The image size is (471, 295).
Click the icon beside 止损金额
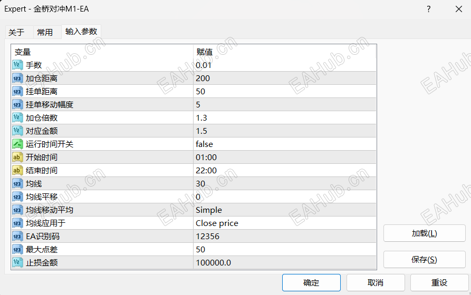click(x=17, y=262)
